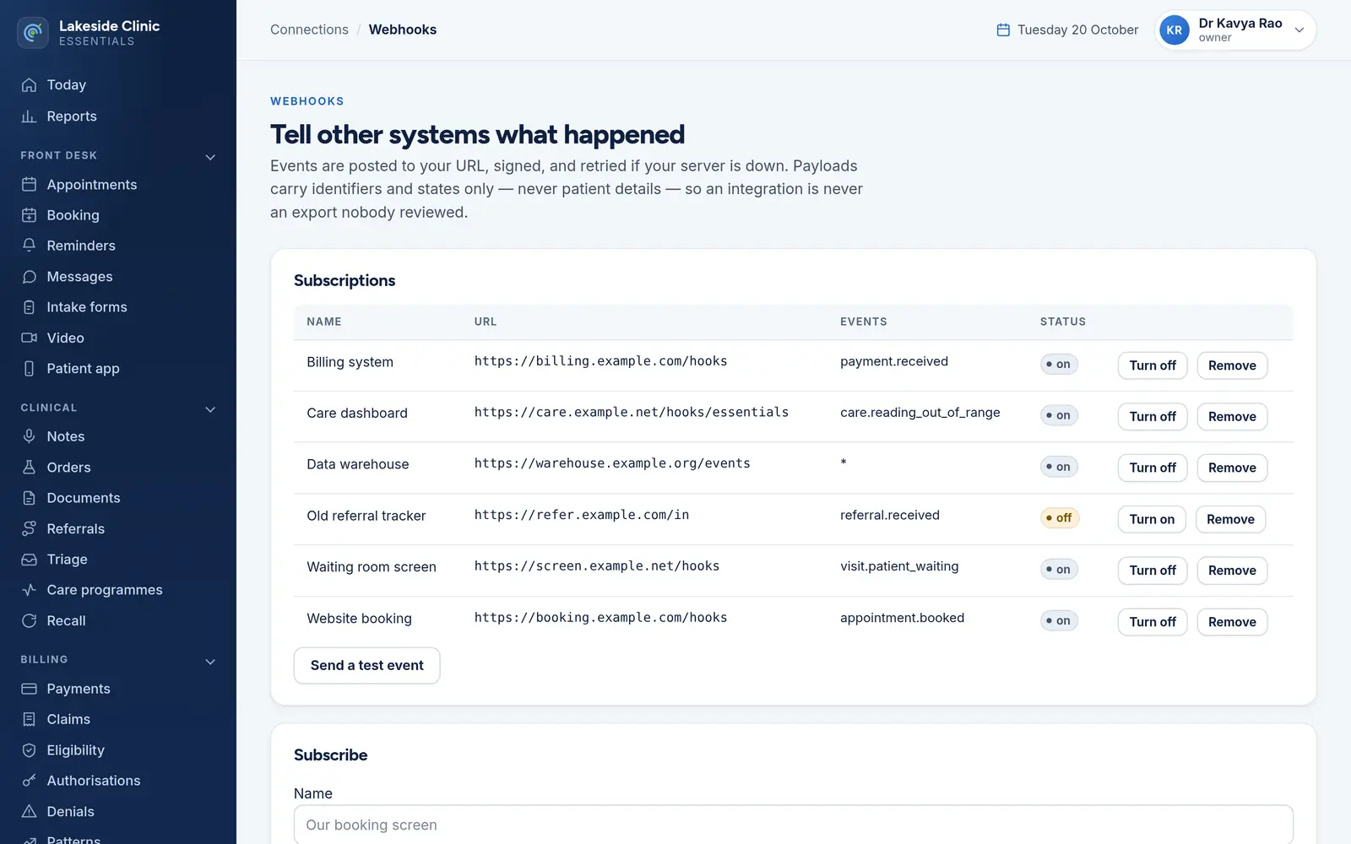Click the calendar icon beside the date
Screen dimensions: 1351x844
[x=1003, y=30]
